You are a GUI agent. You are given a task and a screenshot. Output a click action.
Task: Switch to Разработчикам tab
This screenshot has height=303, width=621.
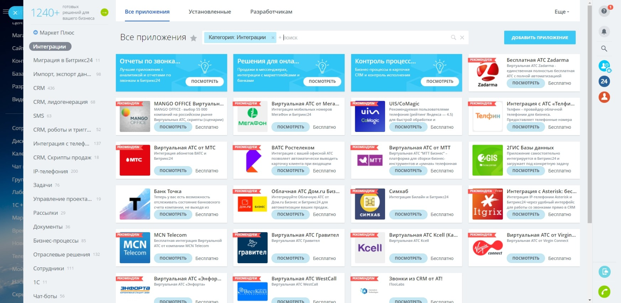pyautogui.click(x=271, y=12)
